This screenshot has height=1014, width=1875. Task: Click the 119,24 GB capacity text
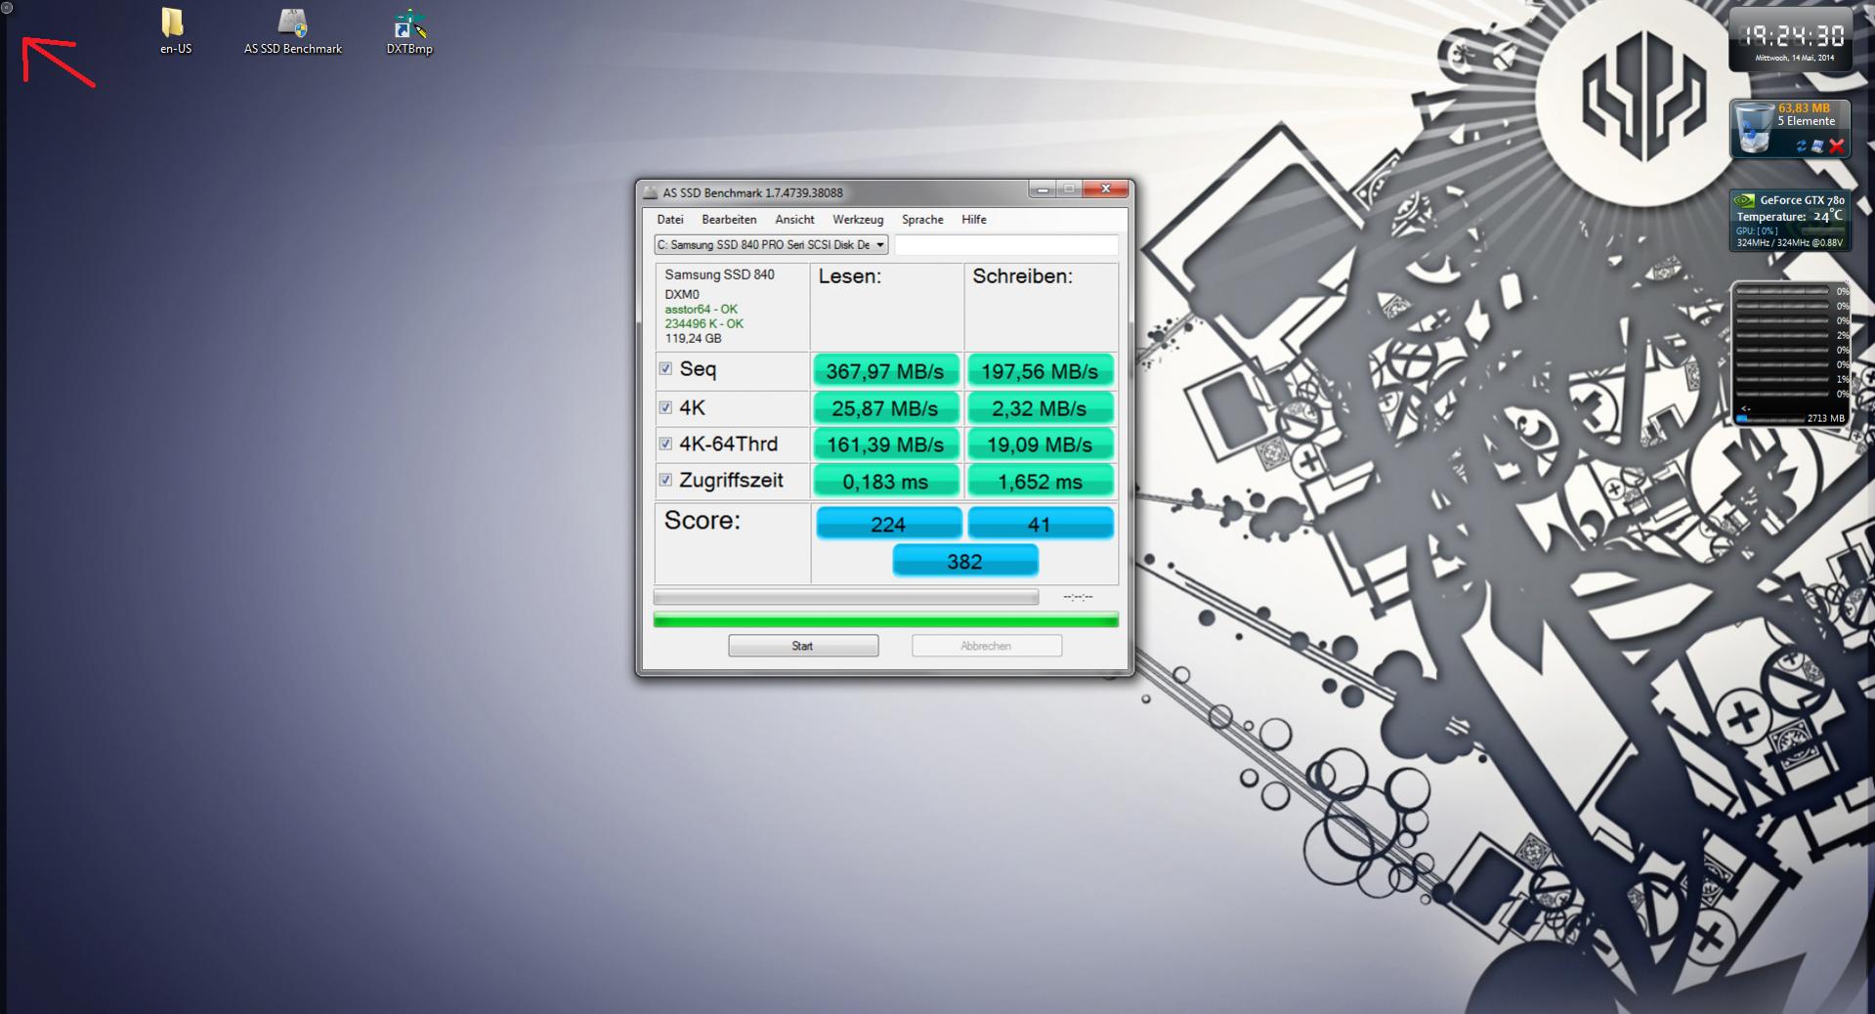coord(694,338)
